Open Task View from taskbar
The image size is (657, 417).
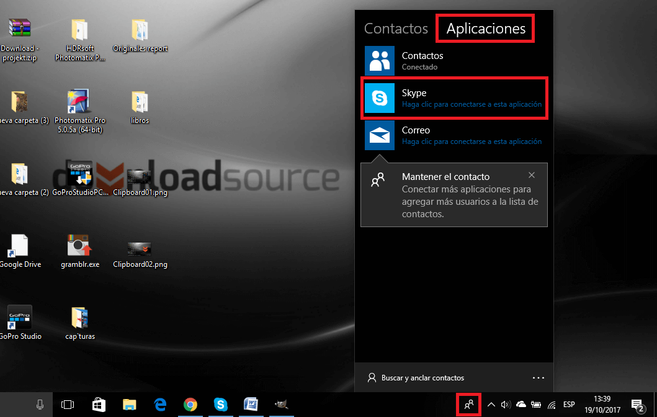point(68,405)
